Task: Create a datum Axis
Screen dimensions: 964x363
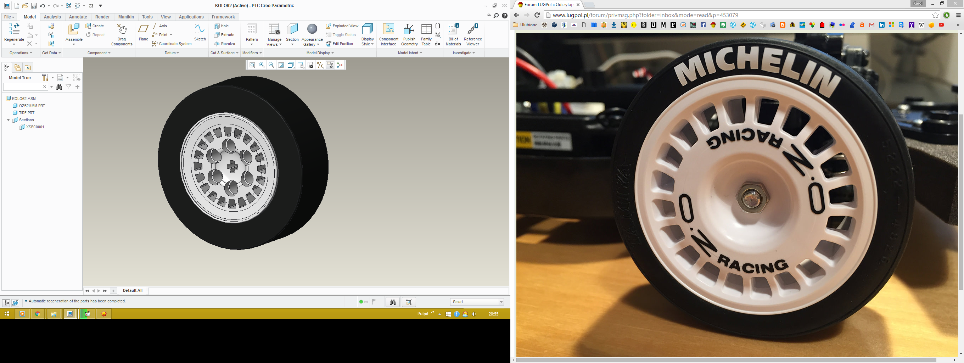Action: click(x=160, y=26)
